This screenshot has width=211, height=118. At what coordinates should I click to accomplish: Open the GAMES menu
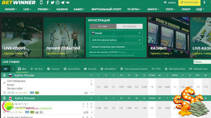(x=79, y=9)
